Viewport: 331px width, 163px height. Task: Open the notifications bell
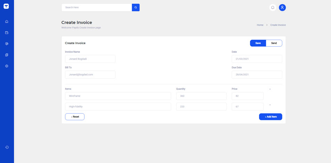point(273,7)
